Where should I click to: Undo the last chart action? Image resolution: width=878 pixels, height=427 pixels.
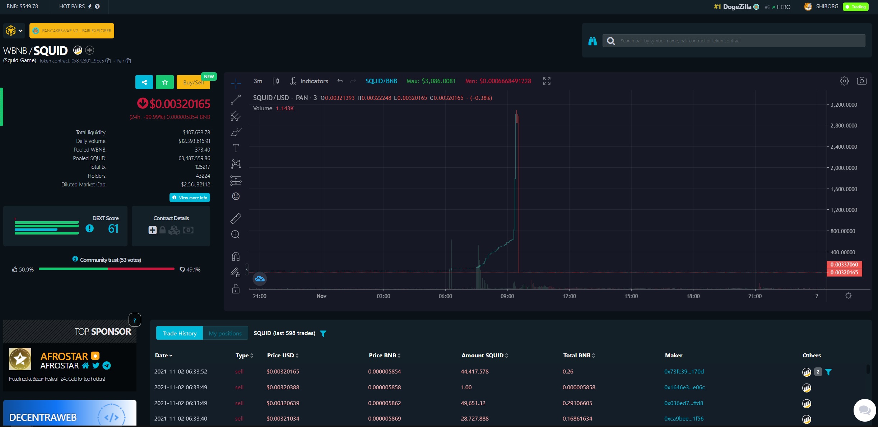click(x=340, y=81)
